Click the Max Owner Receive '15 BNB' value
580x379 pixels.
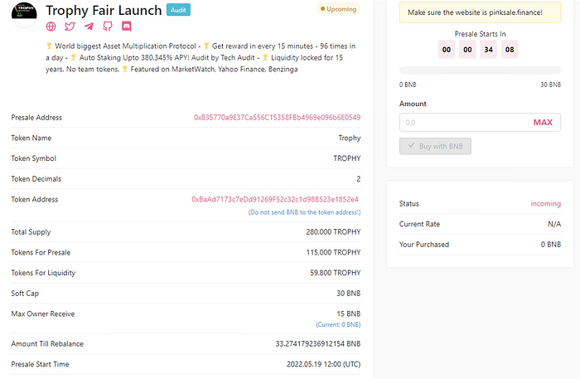point(349,313)
